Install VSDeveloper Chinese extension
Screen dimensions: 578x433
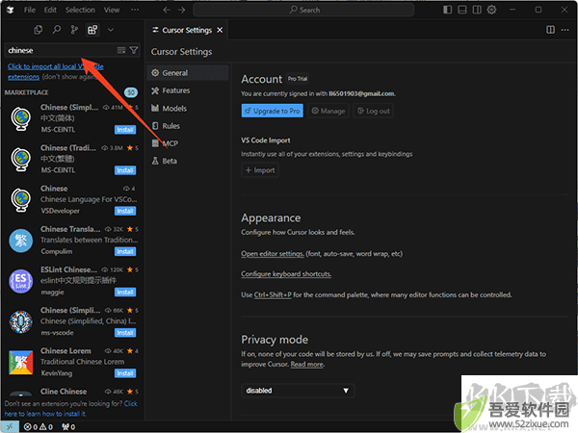coord(125,211)
